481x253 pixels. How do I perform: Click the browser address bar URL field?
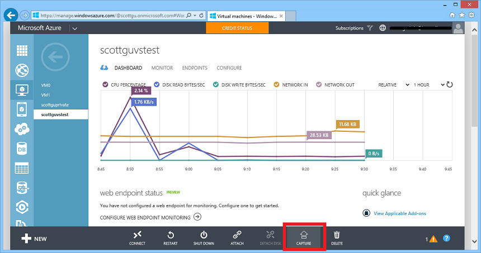click(x=112, y=15)
